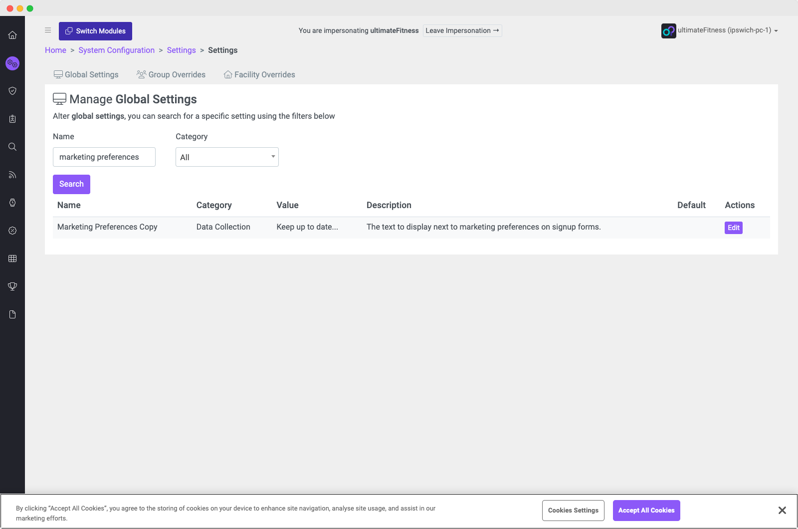
Task: Click the Name column header
Action: click(69, 205)
